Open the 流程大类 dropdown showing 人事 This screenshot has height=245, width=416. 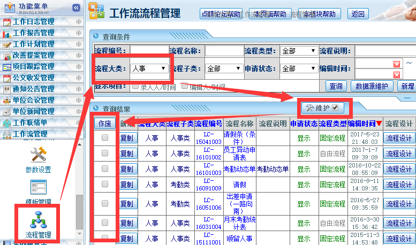(149, 68)
